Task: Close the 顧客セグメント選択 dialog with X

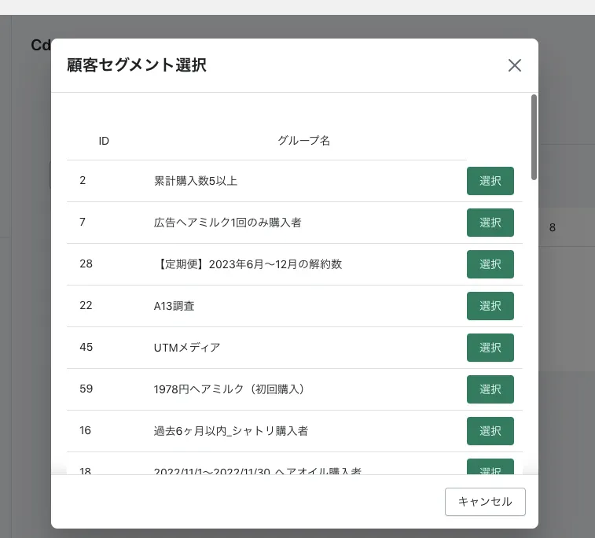Action: 515,65
